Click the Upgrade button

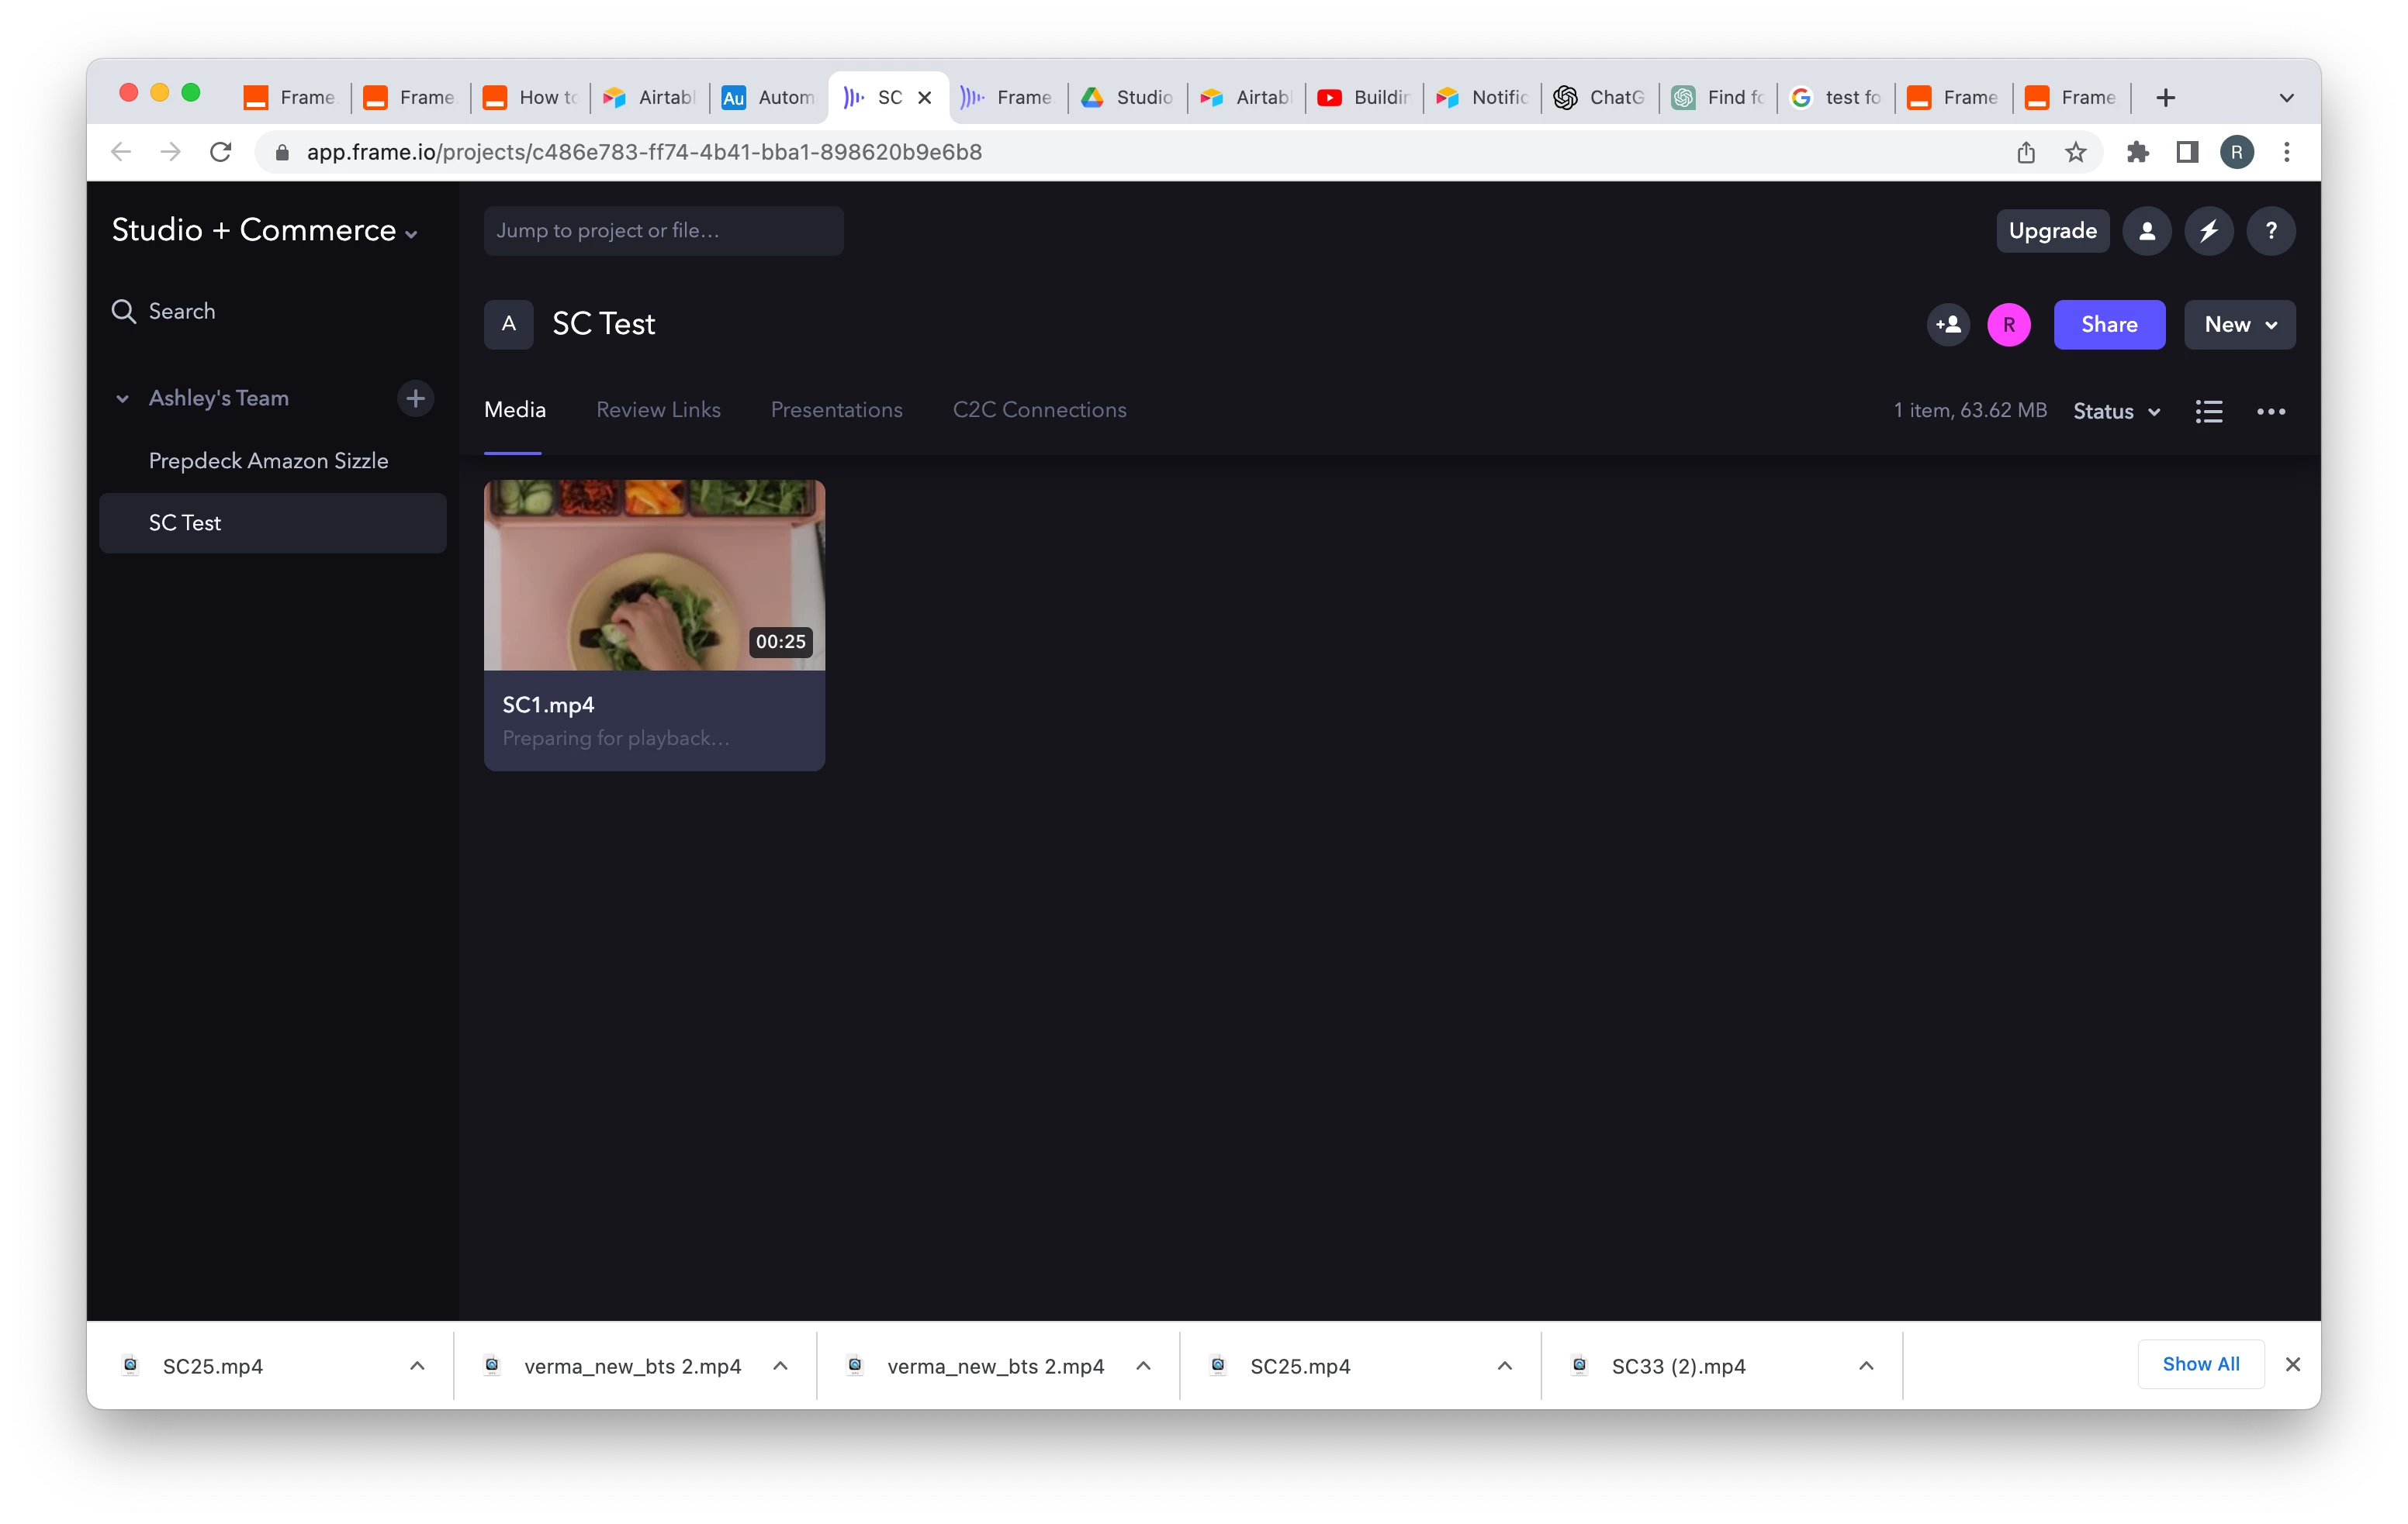point(2052,231)
